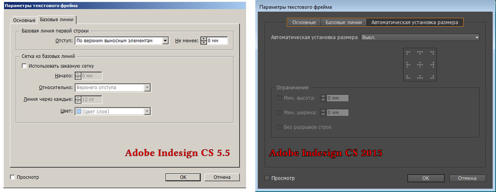Image resolution: width=496 pixels, height=192 pixels.
Task: Toggle Просмотр checkbox in CS 2015 dialog
Action: point(267,178)
